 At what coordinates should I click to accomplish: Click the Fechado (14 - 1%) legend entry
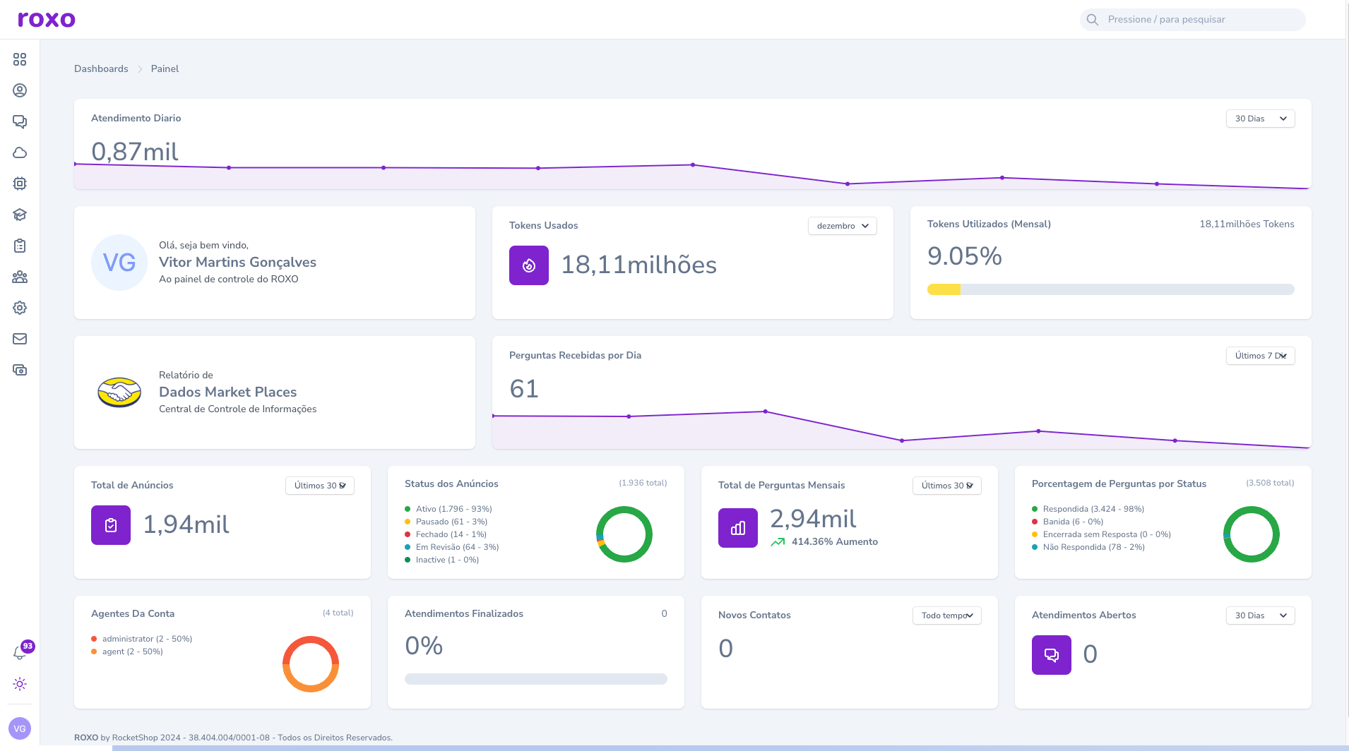(446, 534)
